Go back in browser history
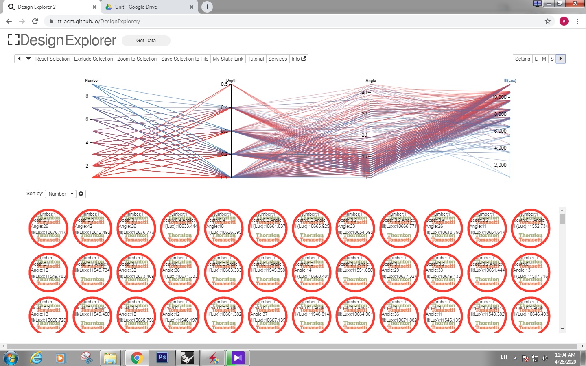Image resolution: width=586 pixels, height=366 pixels. pos(9,21)
